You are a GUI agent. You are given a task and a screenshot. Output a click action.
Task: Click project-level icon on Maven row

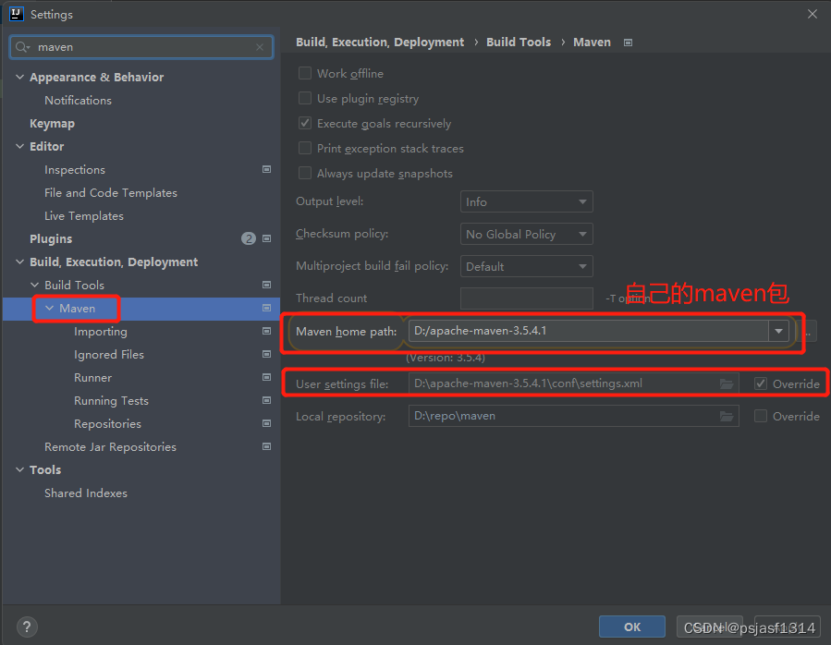coord(266,308)
